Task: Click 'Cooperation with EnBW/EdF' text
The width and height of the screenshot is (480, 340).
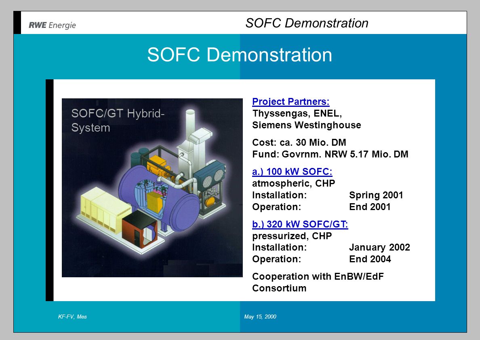Action: [318, 276]
